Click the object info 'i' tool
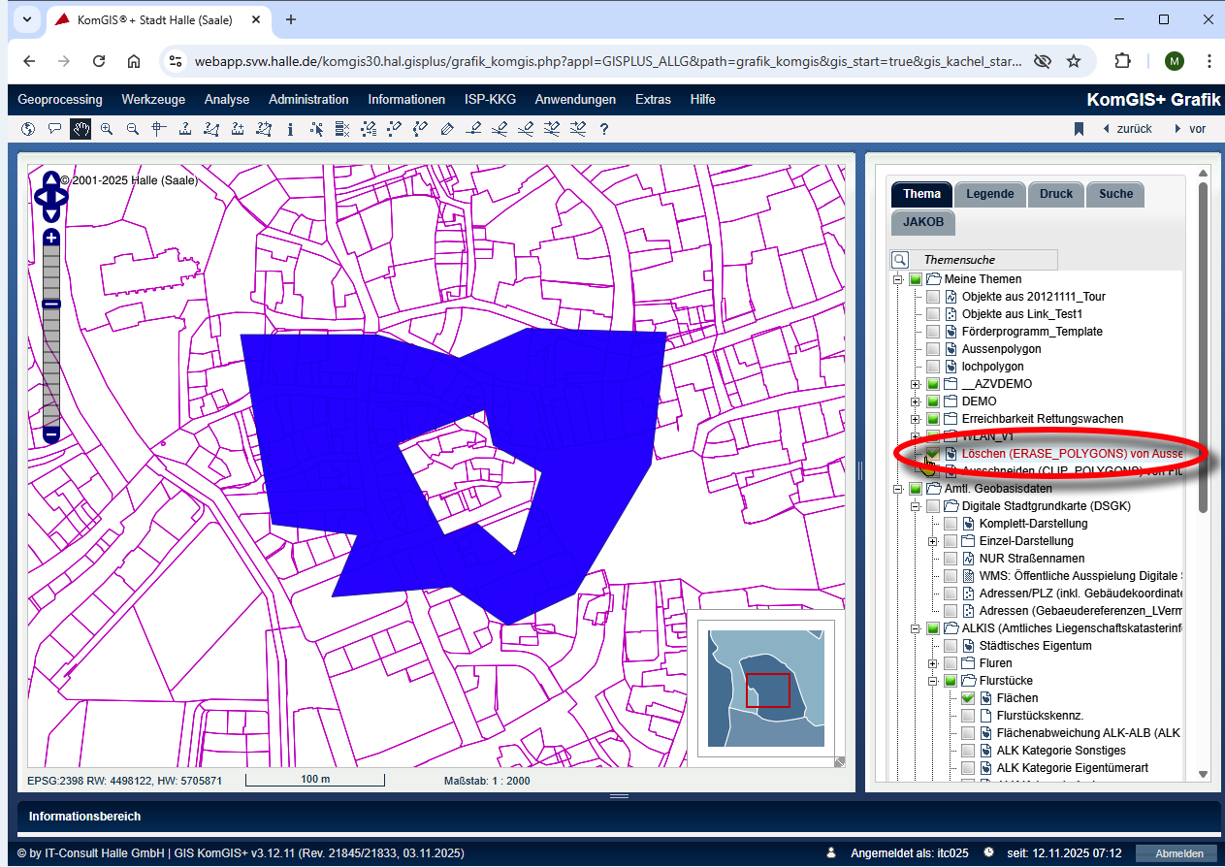Viewport: 1225px width, 867px height. point(290,129)
